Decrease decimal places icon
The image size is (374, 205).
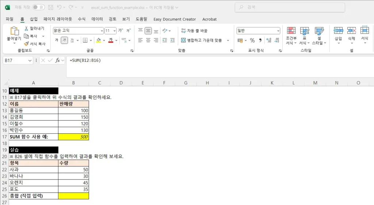click(277, 40)
